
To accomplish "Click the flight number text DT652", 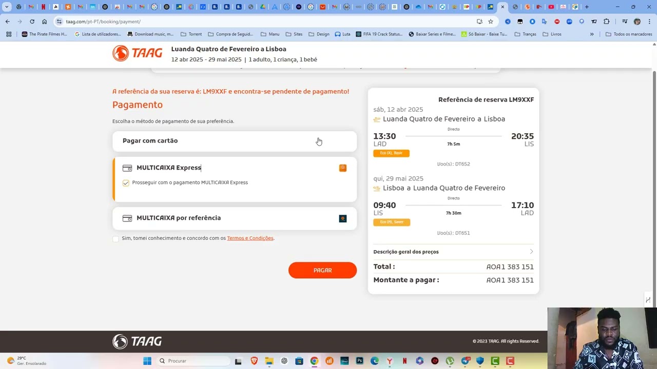I will (x=462, y=164).
